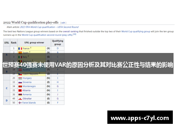Select rank 50 cell for Faroe Islands
This screenshot has width=176, height=127.
(x=14, y=103)
